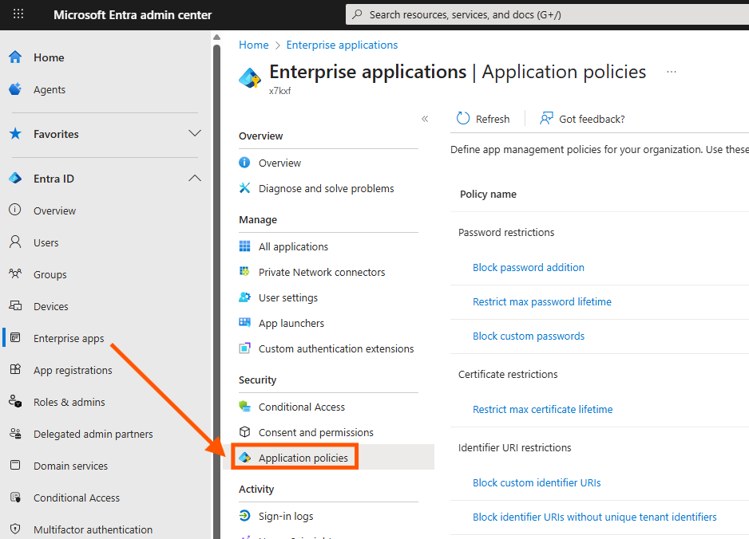
Task: Select Conditional Access under Security
Action: pyautogui.click(x=299, y=407)
